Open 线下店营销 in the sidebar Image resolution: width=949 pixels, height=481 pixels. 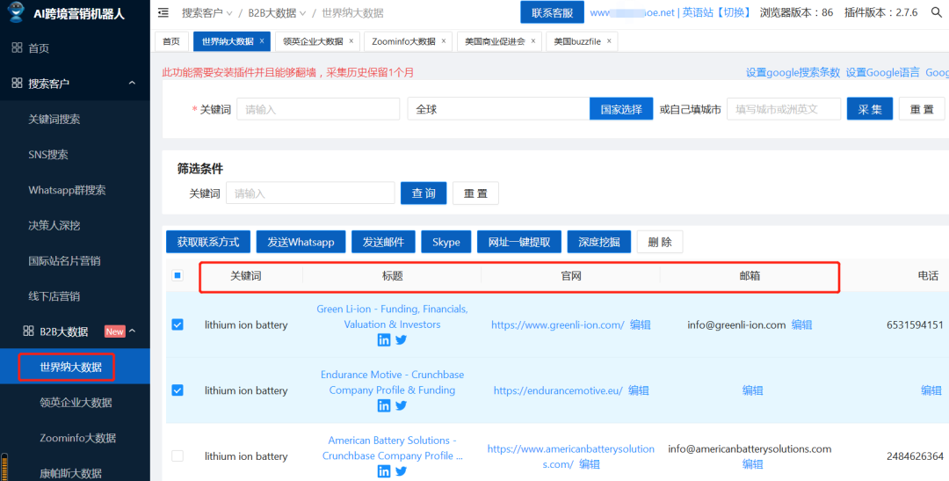point(54,296)
